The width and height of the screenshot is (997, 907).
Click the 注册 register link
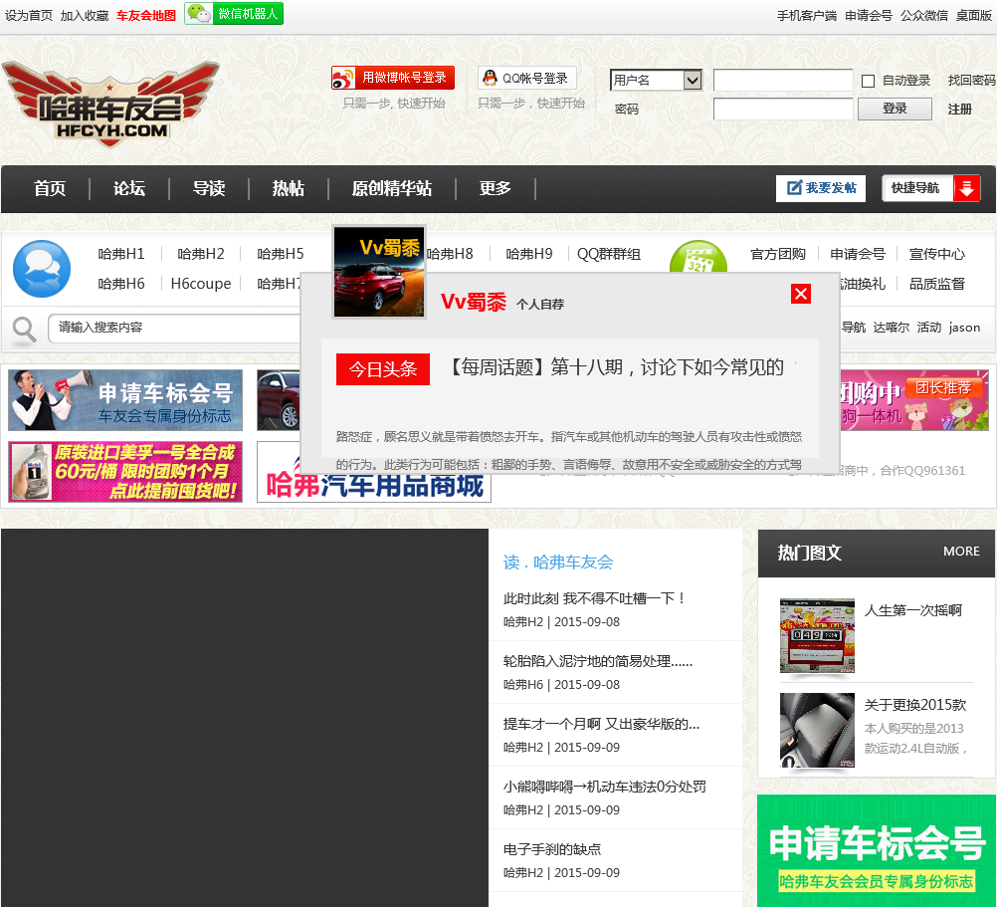pos(959,110)
